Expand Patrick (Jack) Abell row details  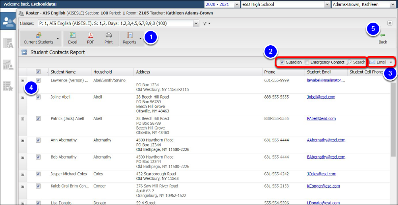coord(23,119)
